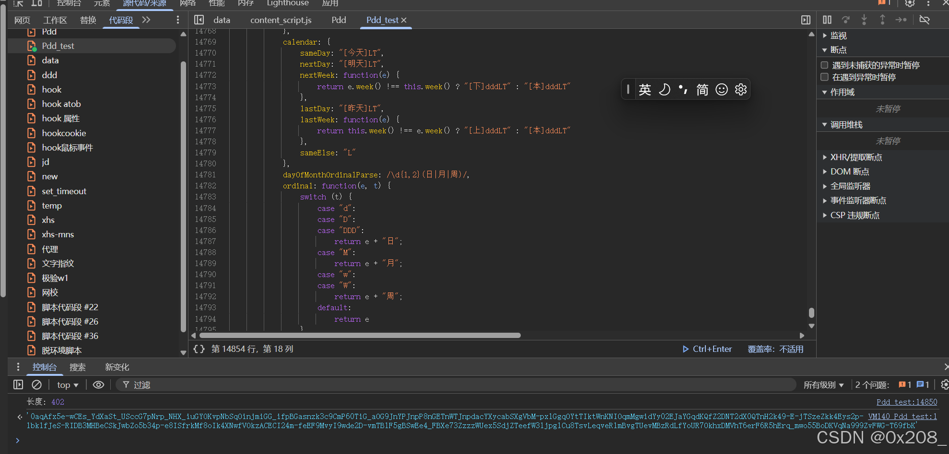The width and height of the screenshot is (949, 454).
Task: Deactivate breakpoints icon
Action: [925, 20]
